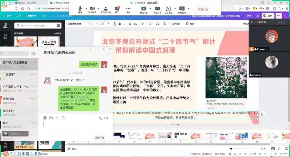
Task: Start a video call from the WeChat chat window
Action: 106,118
